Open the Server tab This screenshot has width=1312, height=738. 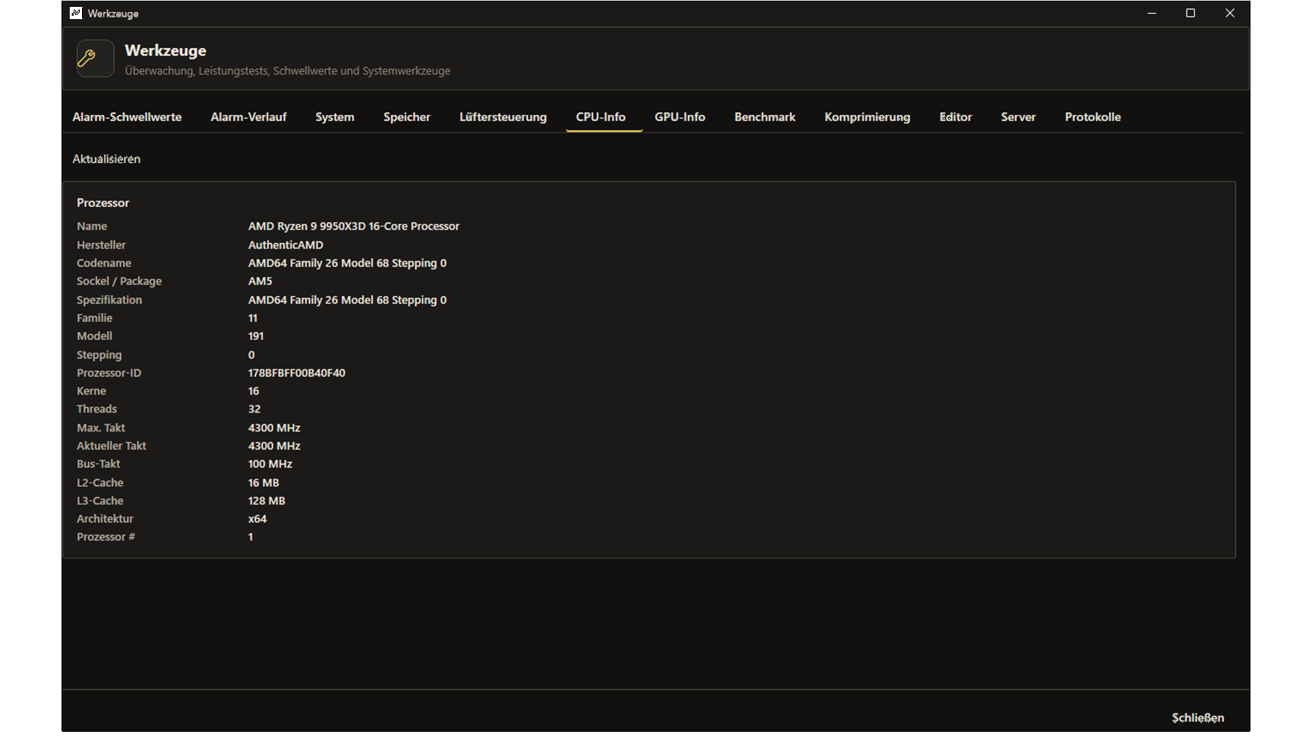click(1018, 117)
